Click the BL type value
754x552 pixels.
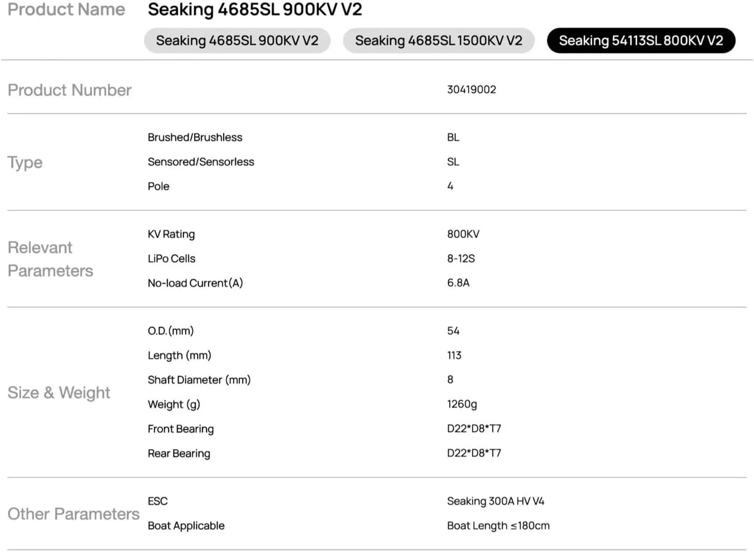click(453, 137)
